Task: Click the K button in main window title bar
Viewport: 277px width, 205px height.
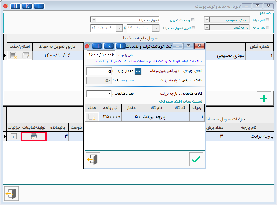Action: [27, 6]
